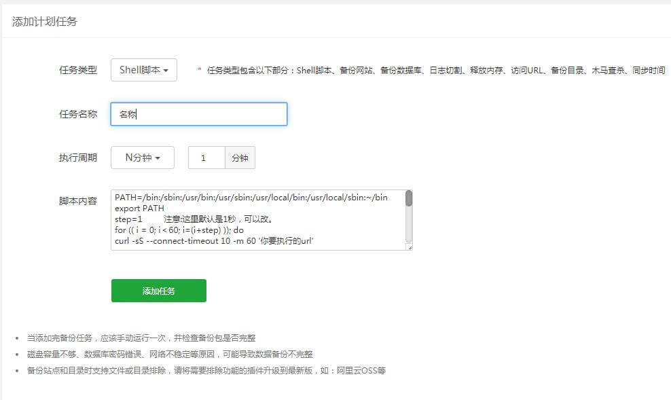Click the interval value field showing 1
The width and height of the screenshot is (671, 400).
[x=206, y=157]
